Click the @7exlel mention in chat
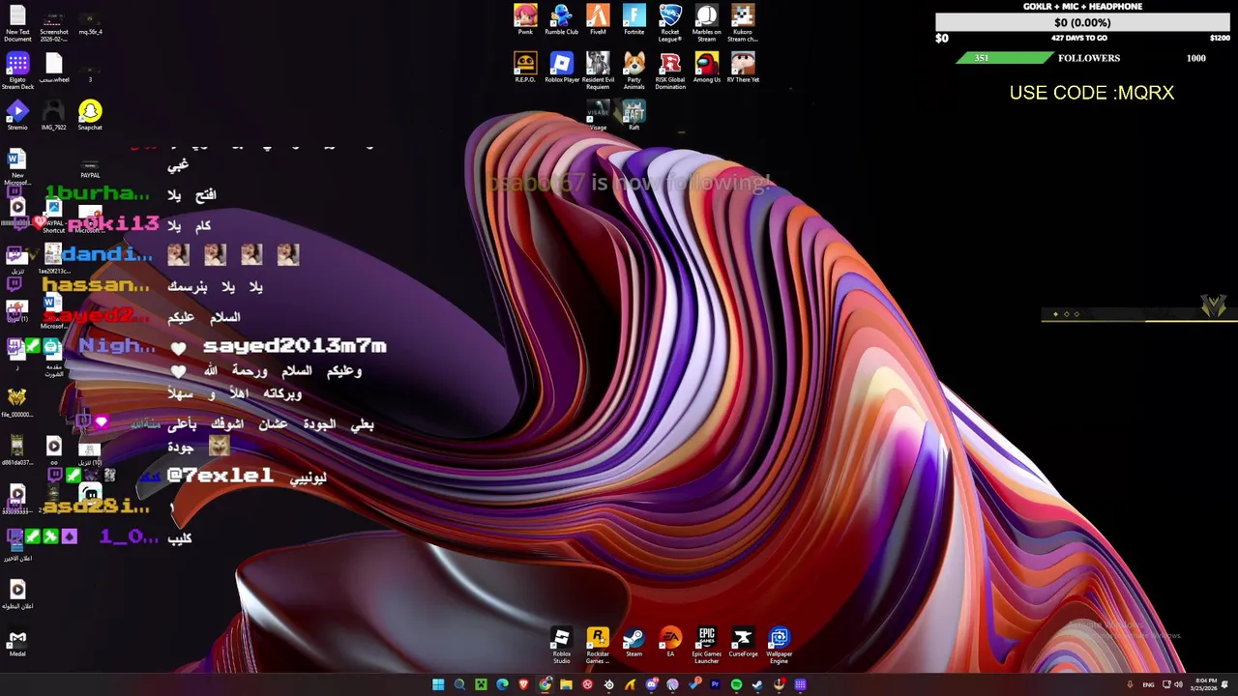 tap(221, 475)
